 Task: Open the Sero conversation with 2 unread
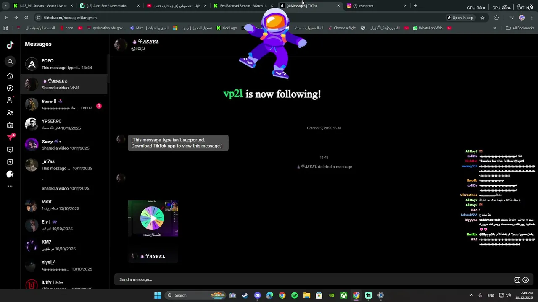tap(64, 104)
